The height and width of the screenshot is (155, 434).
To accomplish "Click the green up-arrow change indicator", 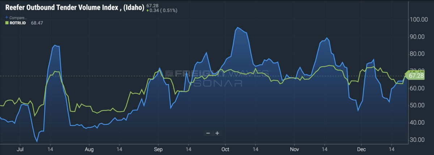I will coord(148,10).
